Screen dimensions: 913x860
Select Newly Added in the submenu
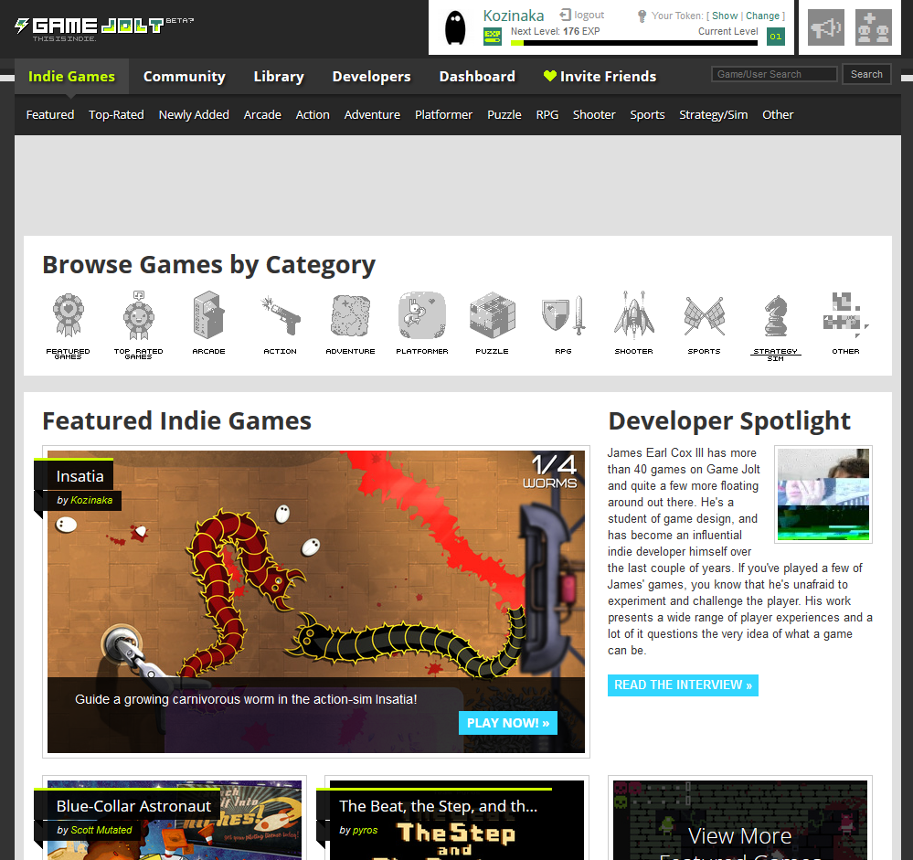[x=194, y=115]
